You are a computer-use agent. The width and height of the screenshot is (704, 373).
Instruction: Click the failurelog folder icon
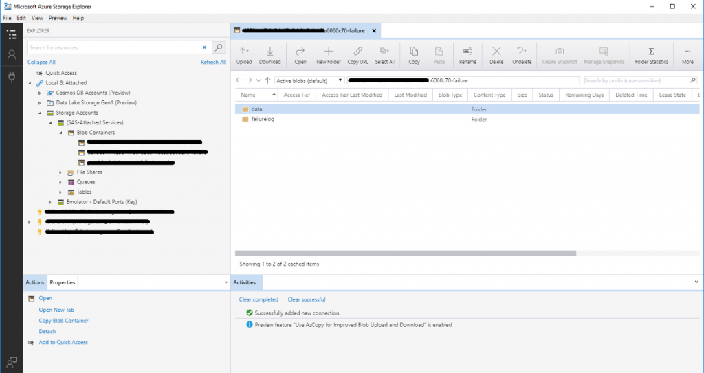[x=245, y=119]
